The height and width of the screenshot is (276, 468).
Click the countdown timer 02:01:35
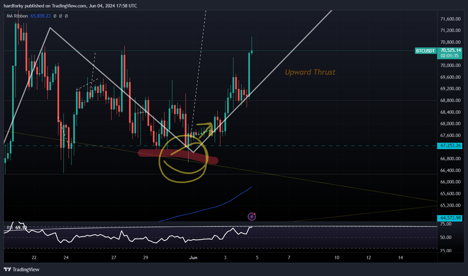point(449,56)
